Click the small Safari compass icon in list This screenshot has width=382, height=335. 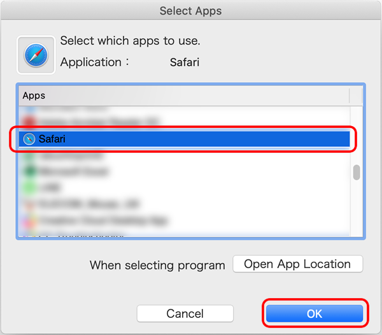pyautogui.click(x=29, y=139)
